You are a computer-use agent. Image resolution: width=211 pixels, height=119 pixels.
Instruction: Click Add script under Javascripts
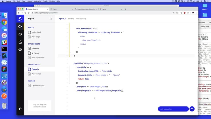pyautogui.click(x=36, y=74)
